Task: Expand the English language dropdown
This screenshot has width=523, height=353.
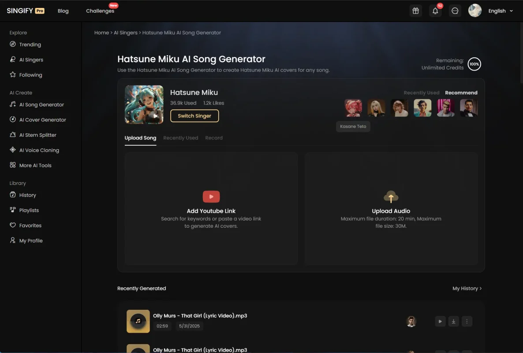Action: pyautogui.click(x=501, y=11)
